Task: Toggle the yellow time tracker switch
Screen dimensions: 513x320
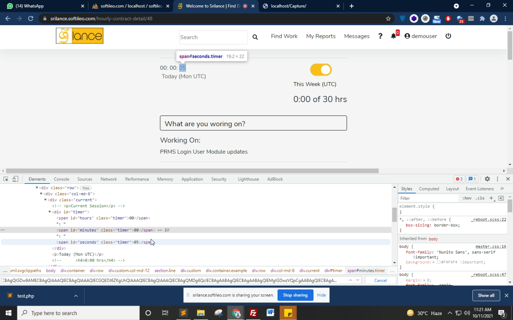Action: [320, 70]
